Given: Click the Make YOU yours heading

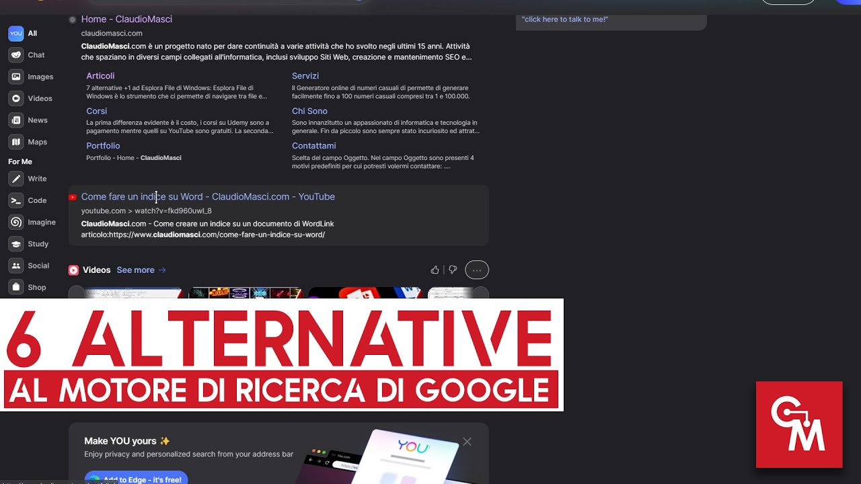Looking at the screenshot, I should (127, 441).
